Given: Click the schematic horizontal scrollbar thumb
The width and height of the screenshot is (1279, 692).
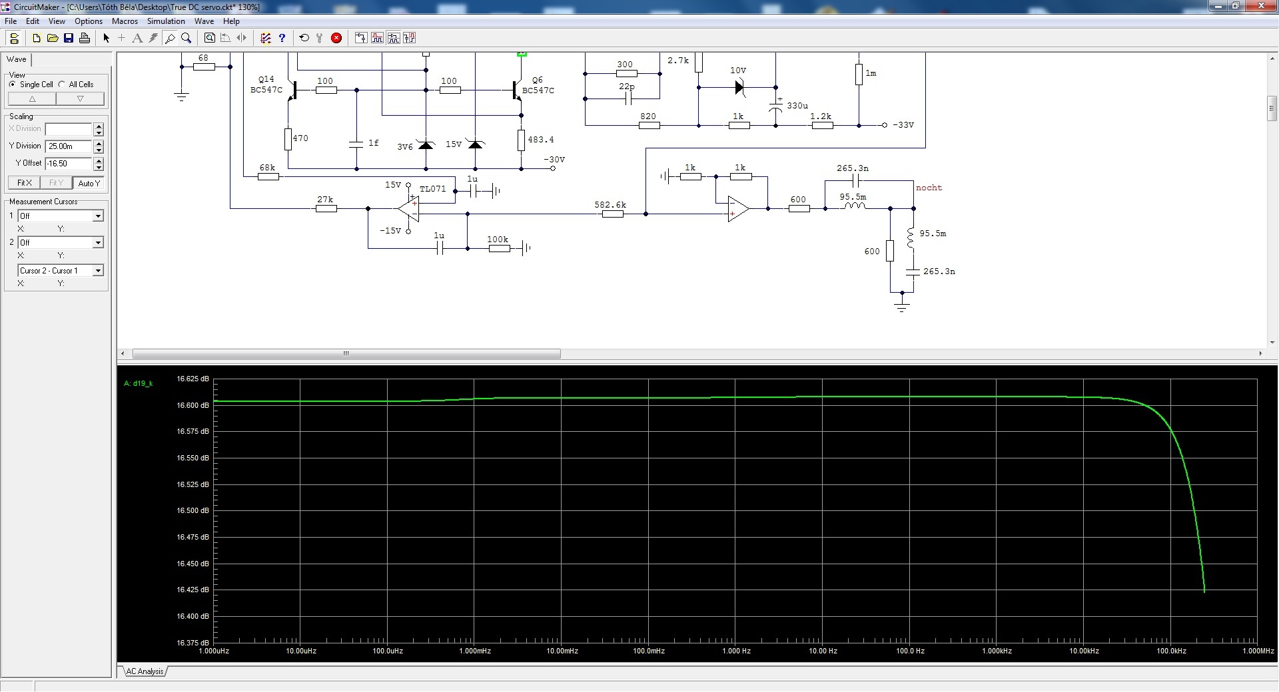Looking at the screenshot, I should click(346, 353).
